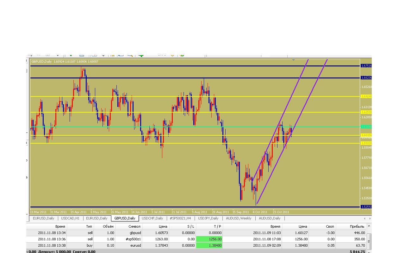Open the #SP500Z1,H4 chart tab
405x253 pixels.
[180, 218]
